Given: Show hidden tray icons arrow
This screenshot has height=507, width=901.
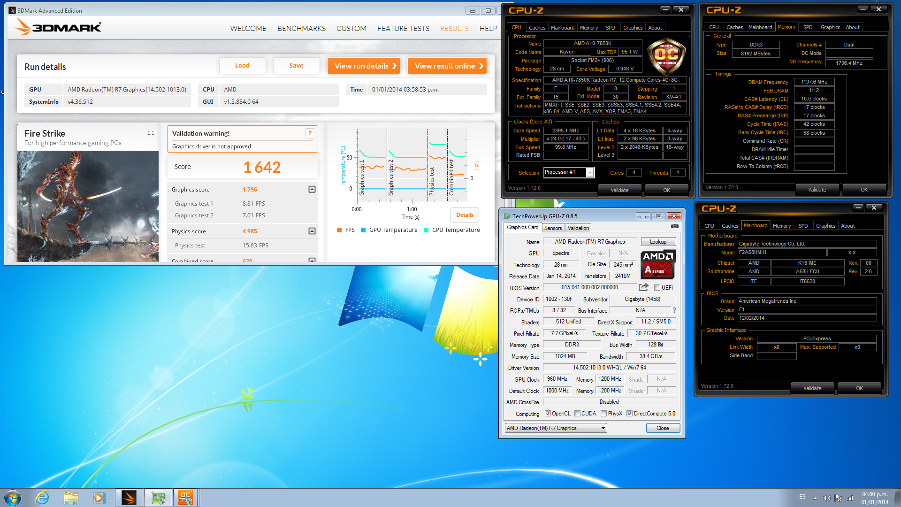Looking at the screenshot, I should coord(815,498).
